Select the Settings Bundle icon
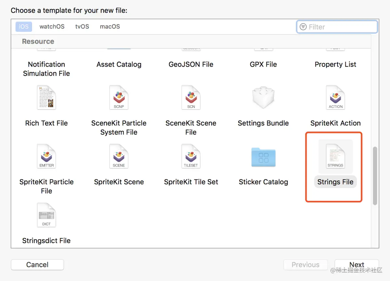 263,97
